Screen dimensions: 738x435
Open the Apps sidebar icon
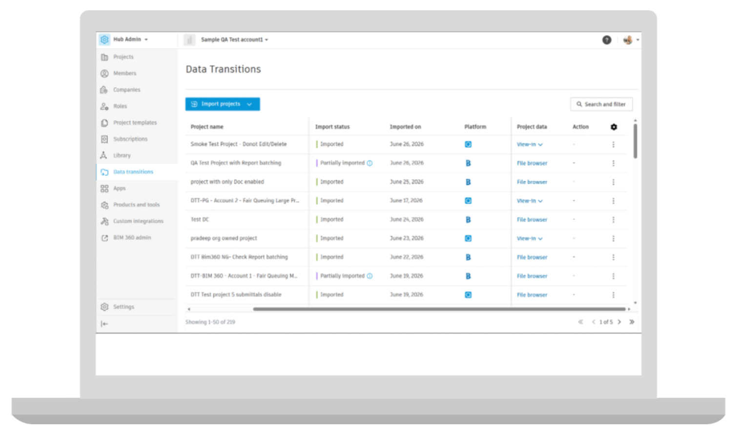point(104,188)
